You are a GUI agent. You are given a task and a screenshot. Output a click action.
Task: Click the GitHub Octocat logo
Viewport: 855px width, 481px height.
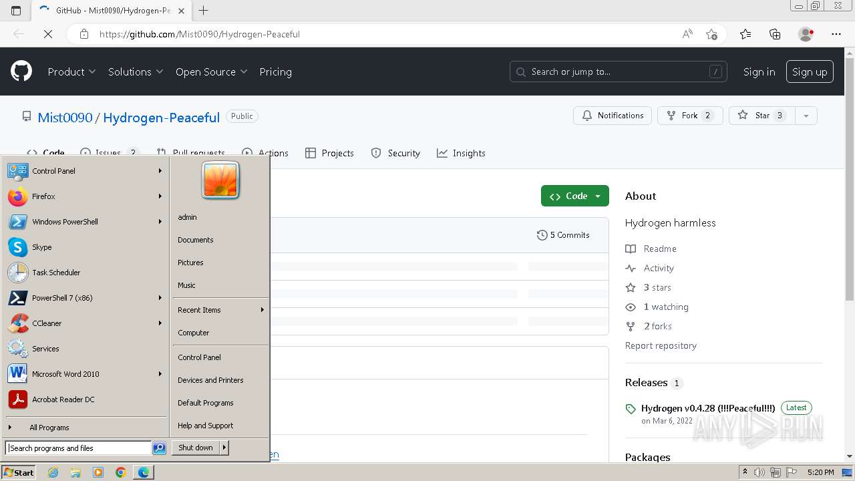click(21, 71)
